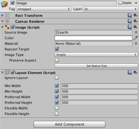Click the Set Native Size button

(x=96, y=66)
